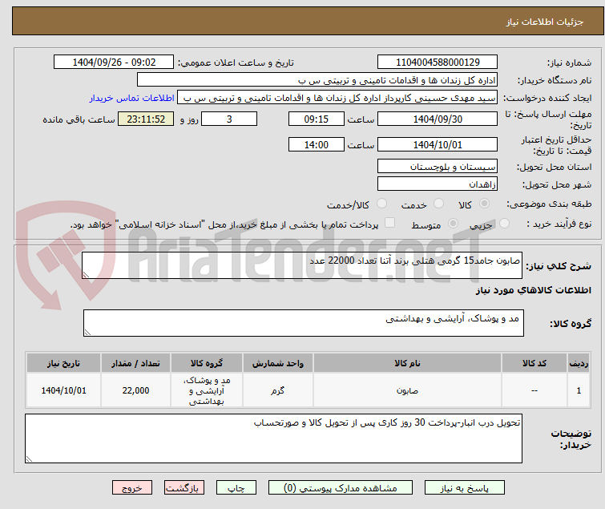Click the response deadline date 1404/09/30
This screenshot has width=605, height=509.
point(438,119)
